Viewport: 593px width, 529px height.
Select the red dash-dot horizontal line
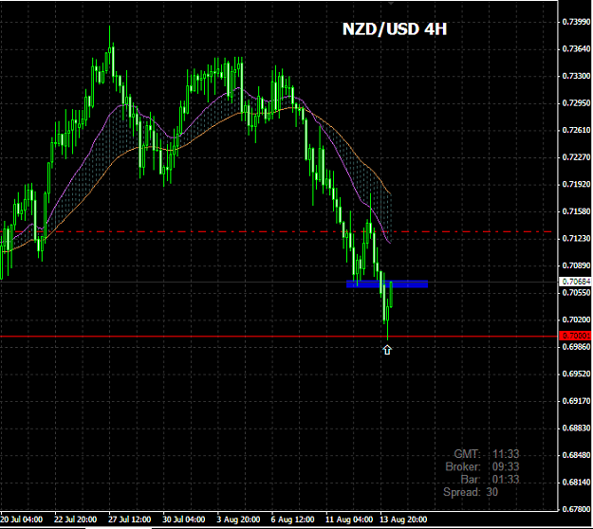pyautogui.click(x=279, y=231)
